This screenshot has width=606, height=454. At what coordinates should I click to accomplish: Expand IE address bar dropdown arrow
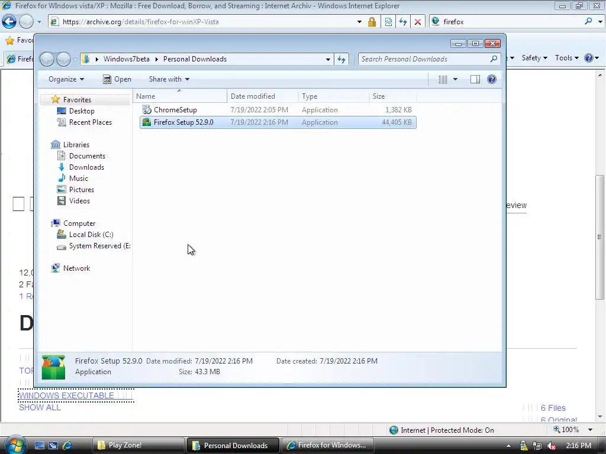(x=359, y=22)
